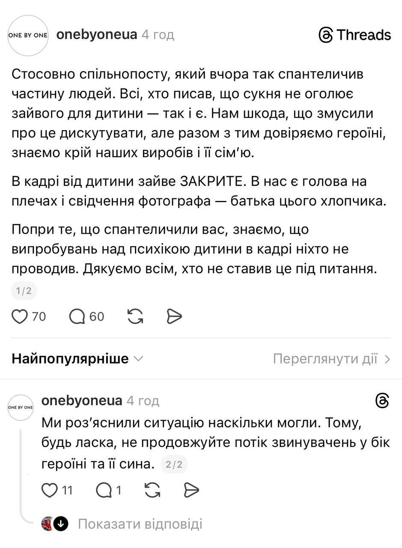This screenshot has width=402, height=548.
Task: Open comments on the main post
Action: 77,316
